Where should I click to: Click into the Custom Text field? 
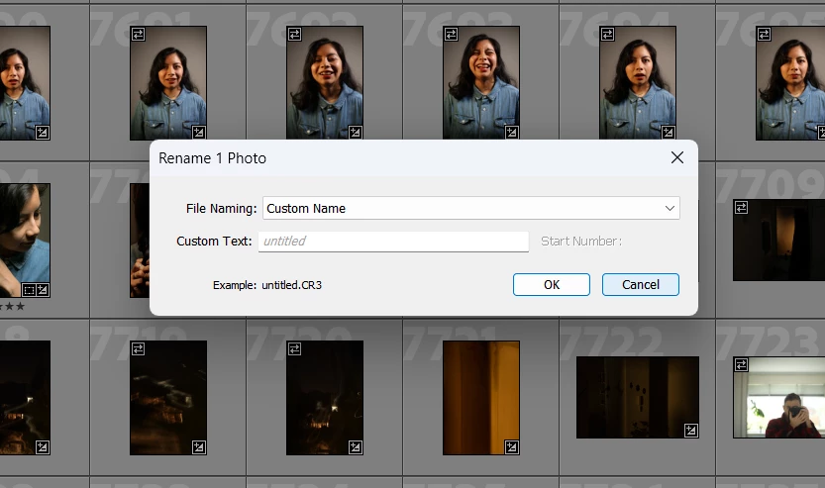click(393, 242)
